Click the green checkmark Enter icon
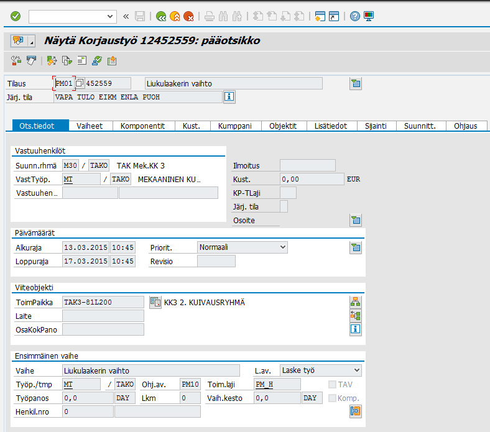The height and width of the screenshot is (432, 490). tap(16, 16)
